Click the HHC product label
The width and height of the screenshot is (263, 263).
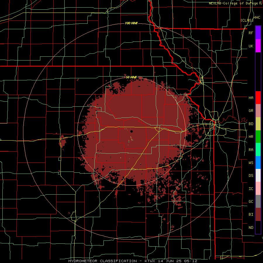point(257,18)
